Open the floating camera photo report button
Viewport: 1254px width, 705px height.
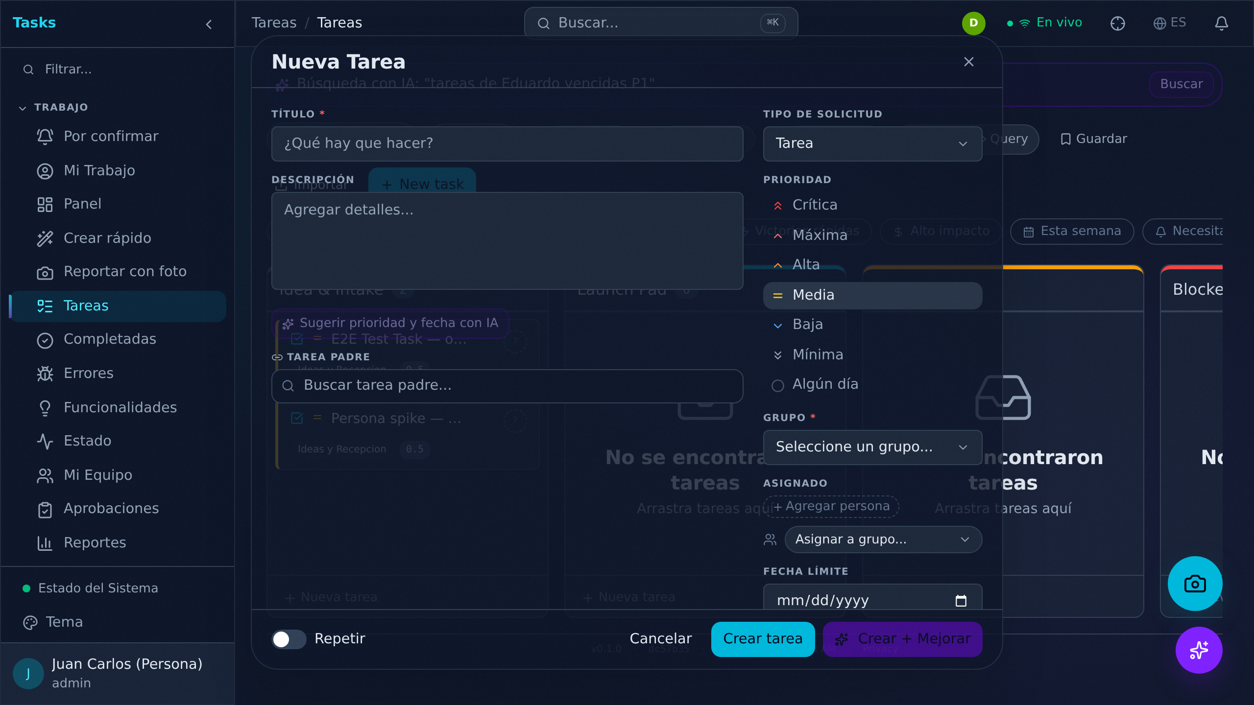1195,584
